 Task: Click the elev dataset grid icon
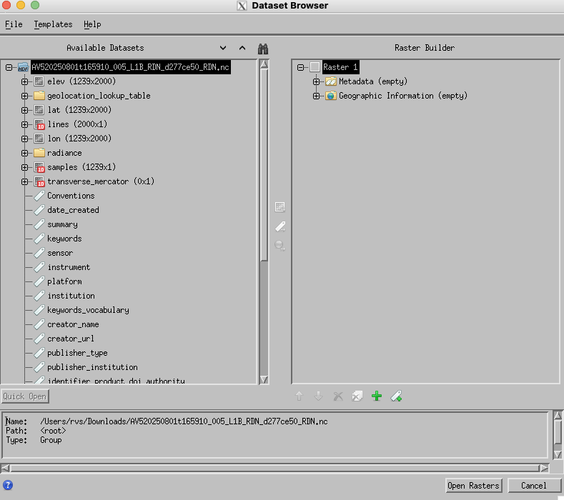pyautogui.click(x=39, y=81)
